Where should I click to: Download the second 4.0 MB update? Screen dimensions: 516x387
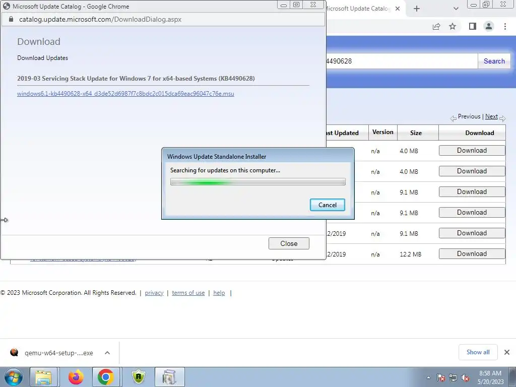(472, 171)
